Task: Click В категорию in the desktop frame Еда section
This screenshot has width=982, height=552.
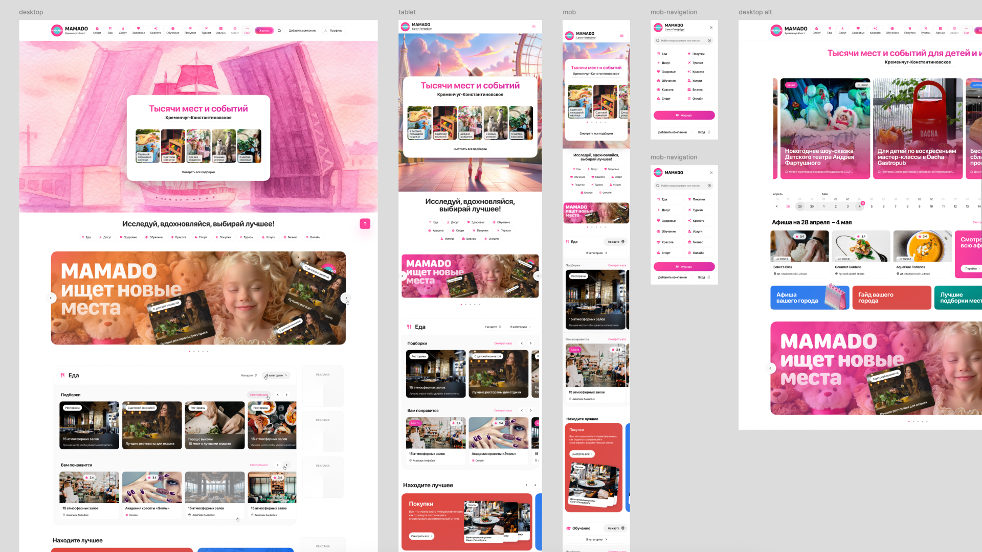Action: 276,375
